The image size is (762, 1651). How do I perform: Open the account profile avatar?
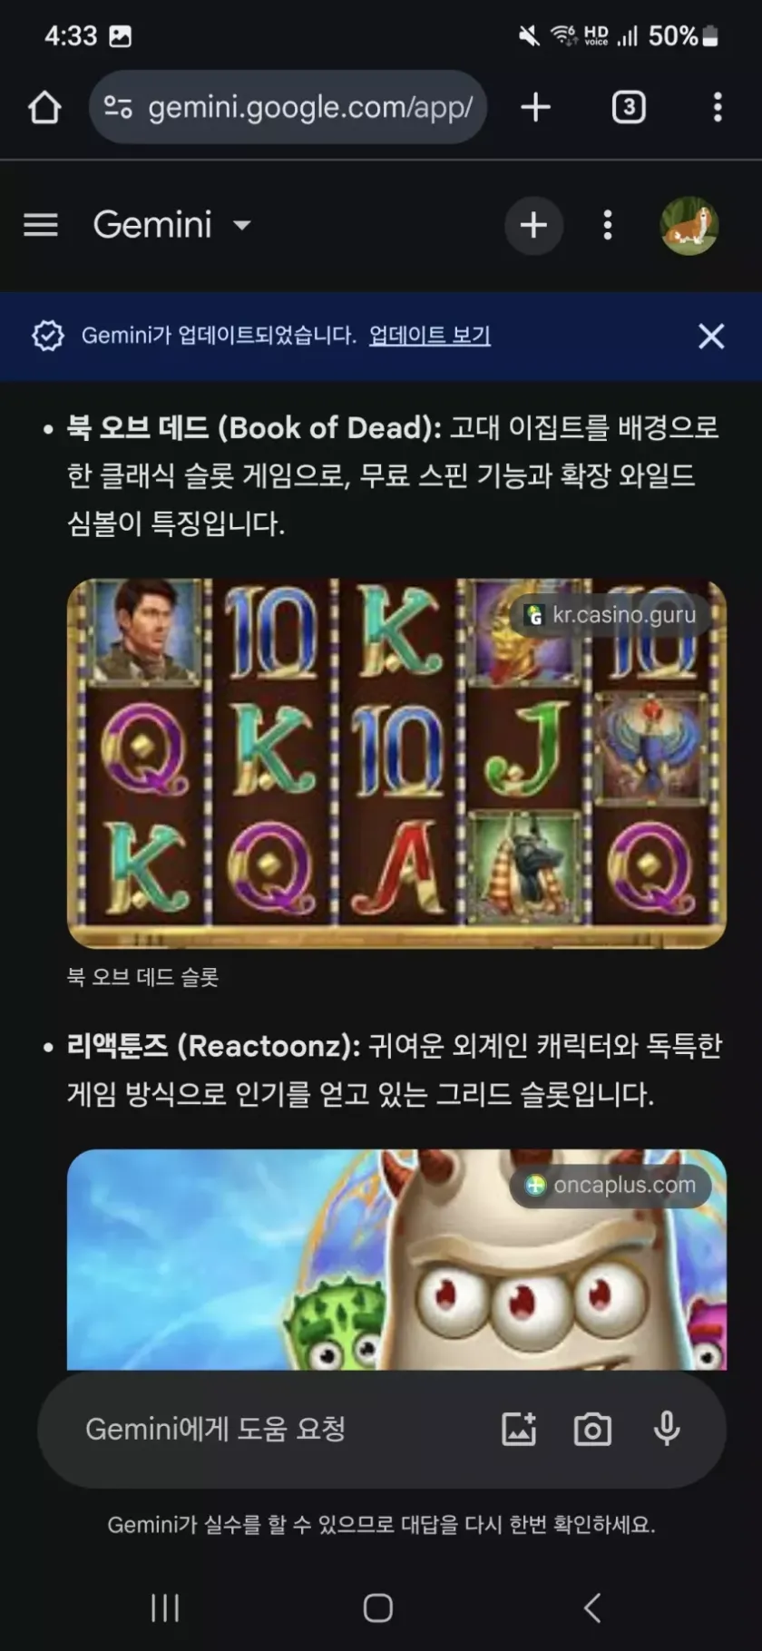tap(689, 225)
